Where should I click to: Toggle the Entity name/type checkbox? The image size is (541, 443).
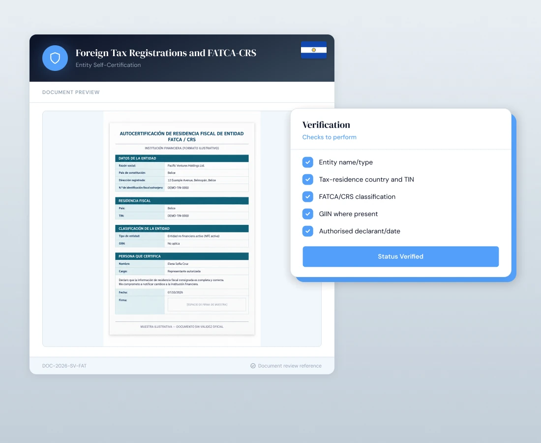[308, 162]
